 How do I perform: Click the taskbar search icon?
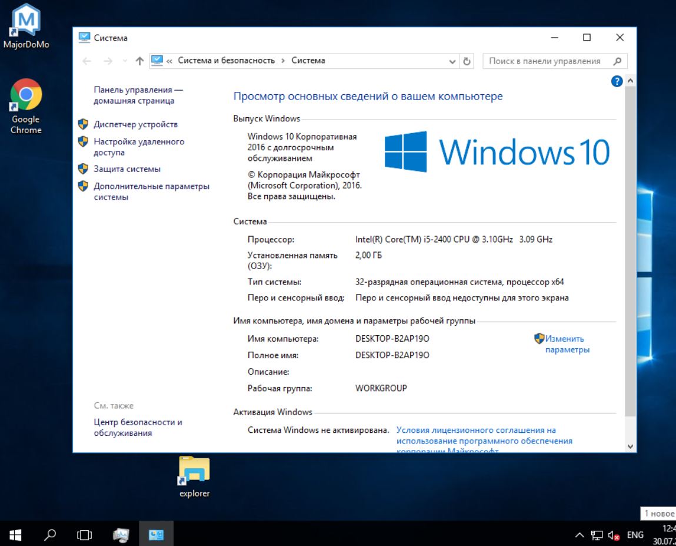click(49, 535)
